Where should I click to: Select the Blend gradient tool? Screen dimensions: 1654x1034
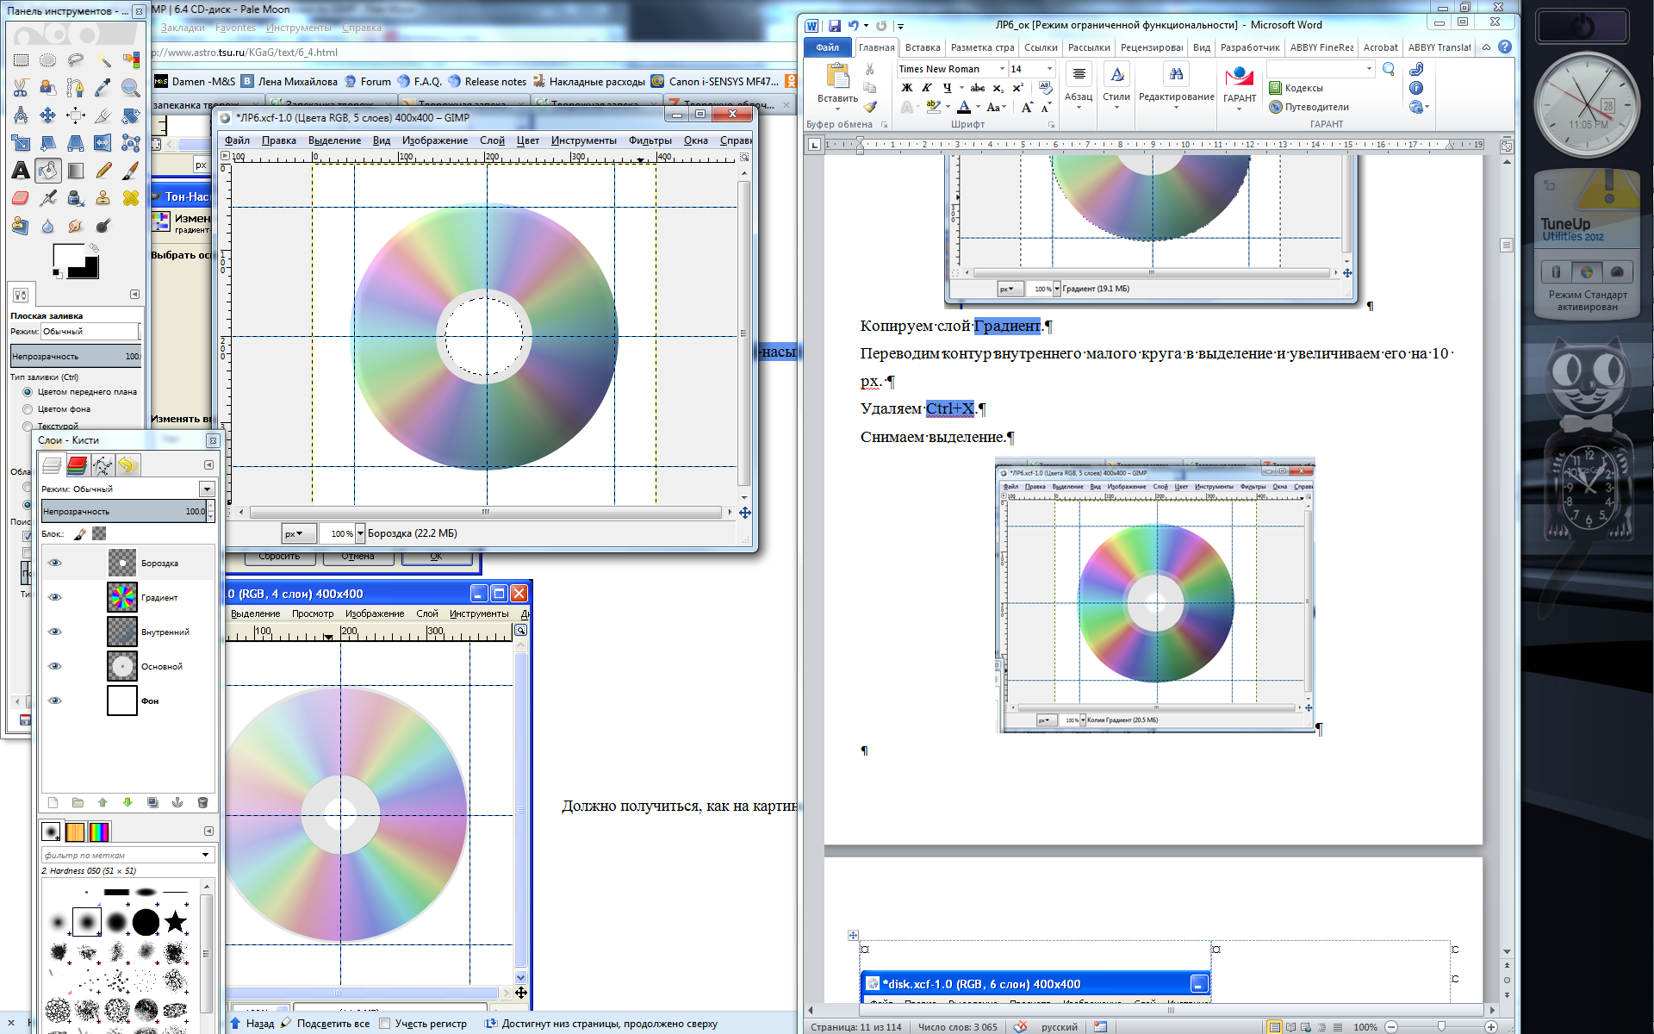click(76, 171)
